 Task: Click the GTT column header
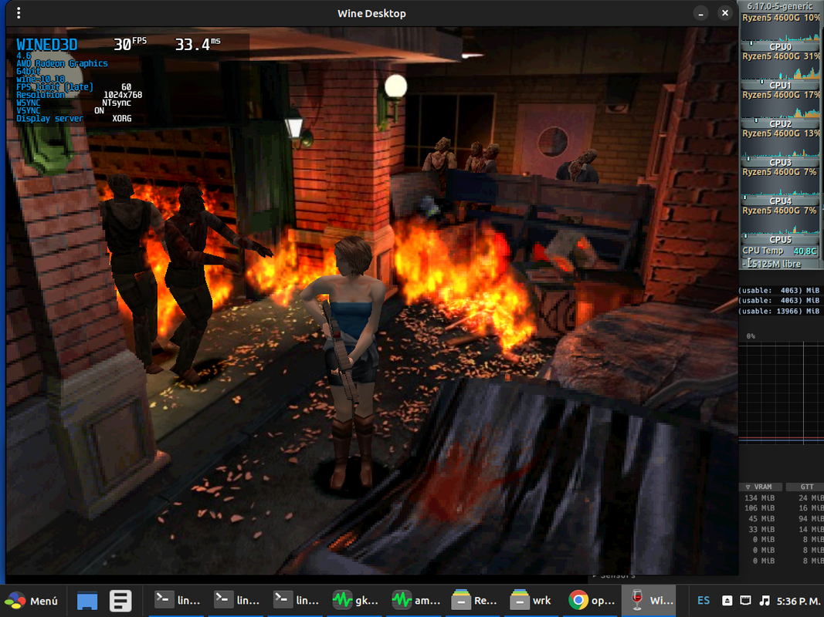click(807, 487)
